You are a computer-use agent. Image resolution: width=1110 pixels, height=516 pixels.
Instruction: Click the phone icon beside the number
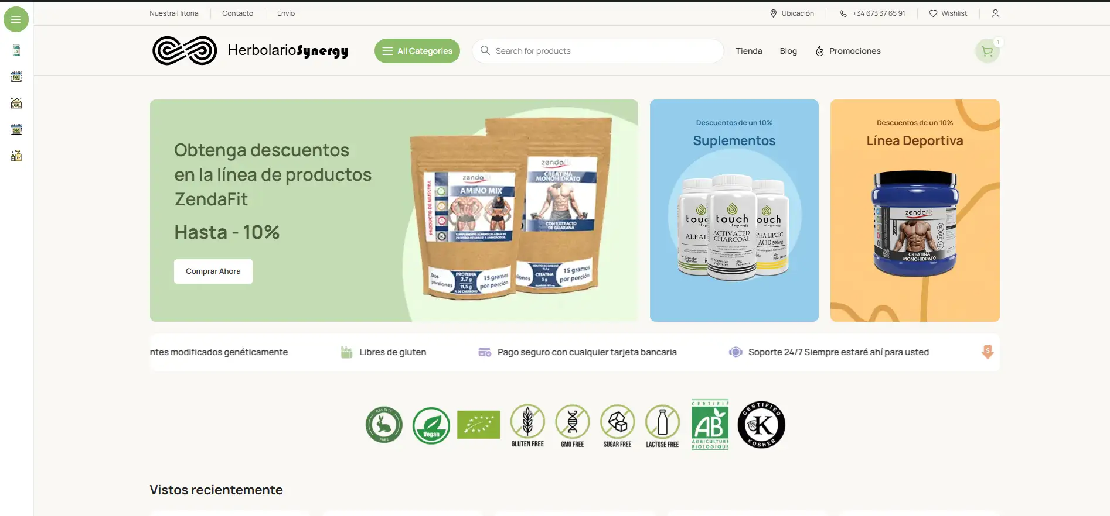(843, 13)
